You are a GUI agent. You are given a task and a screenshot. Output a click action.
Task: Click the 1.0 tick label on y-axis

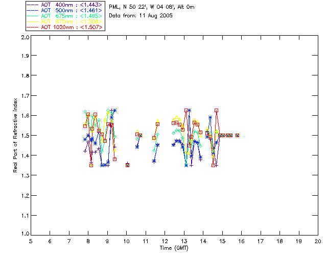tap(25, 234)
